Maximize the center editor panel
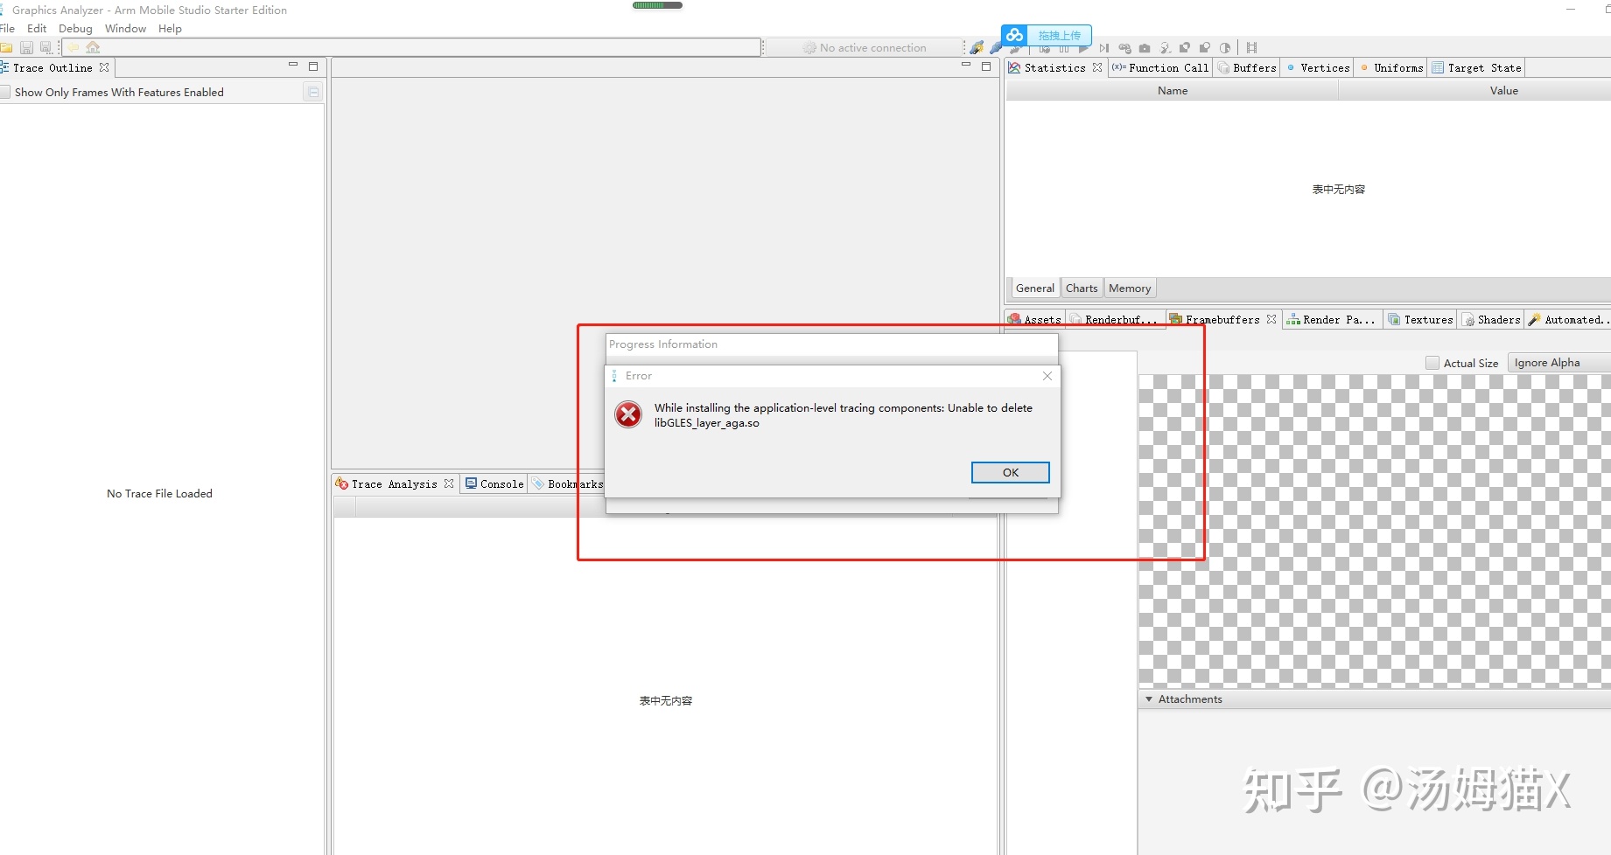This screenshot has width=1611, height=855. tap(986, 66)
